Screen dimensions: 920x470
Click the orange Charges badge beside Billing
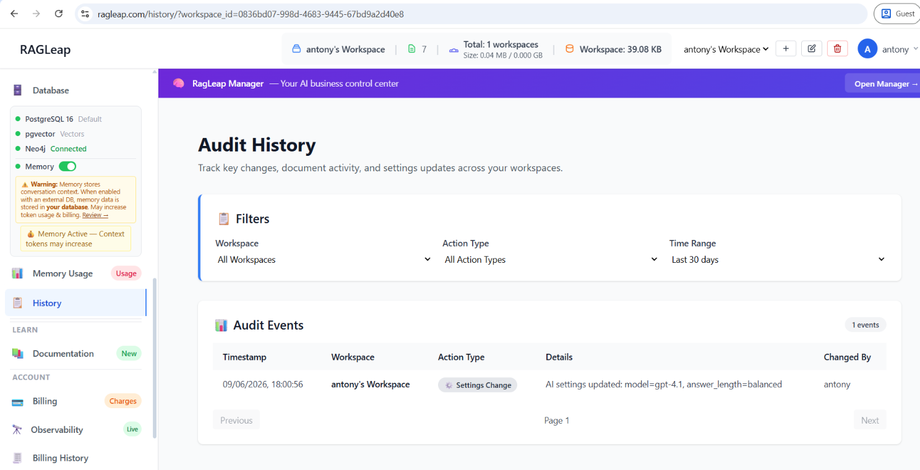pyautogui.click(x=123, y=401)
